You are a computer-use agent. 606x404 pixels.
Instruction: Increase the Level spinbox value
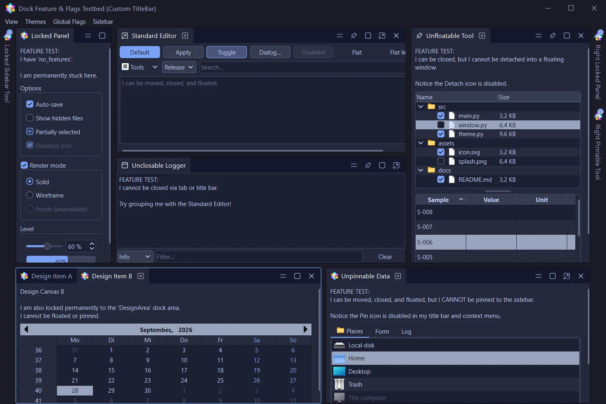(92, 244)
